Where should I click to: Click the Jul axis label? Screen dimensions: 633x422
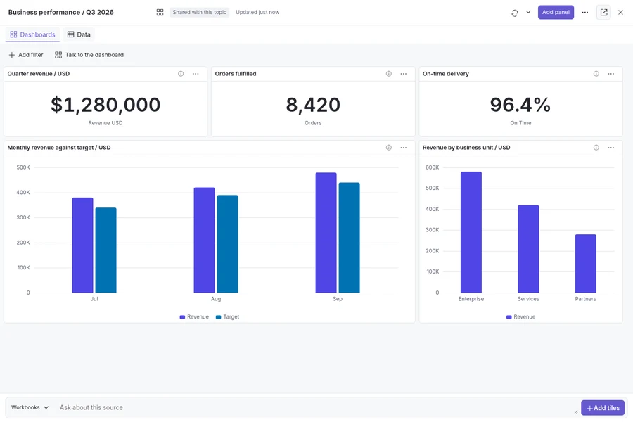coord(94,299)
